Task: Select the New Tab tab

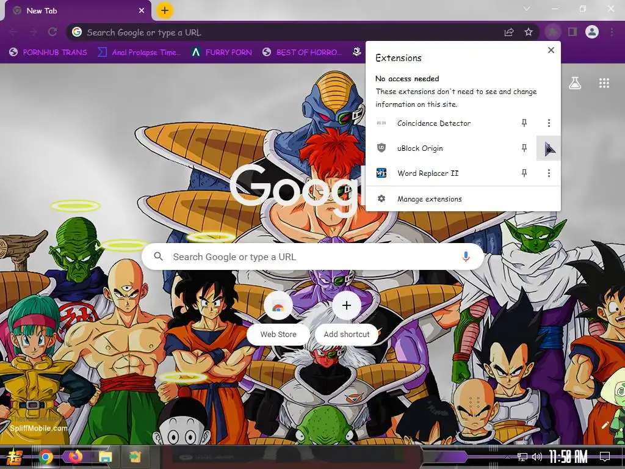Action: 78,11
